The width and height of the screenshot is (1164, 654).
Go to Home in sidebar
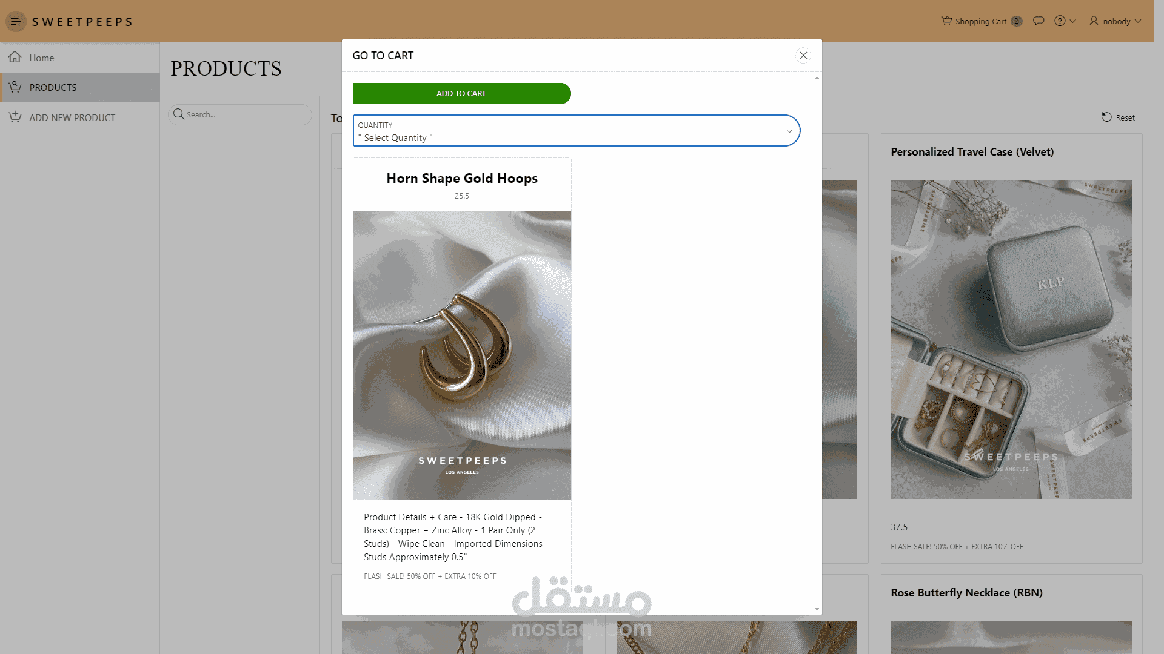[41, 58]
